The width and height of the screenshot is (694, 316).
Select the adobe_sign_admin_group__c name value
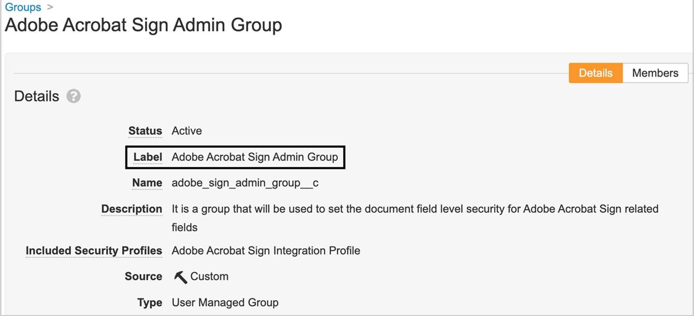click(x=245, y=183)
